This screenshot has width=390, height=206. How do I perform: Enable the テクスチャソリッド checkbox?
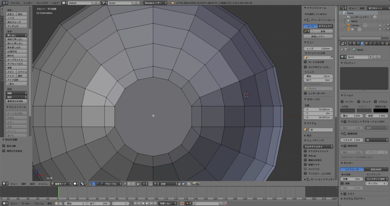point(305,151)
